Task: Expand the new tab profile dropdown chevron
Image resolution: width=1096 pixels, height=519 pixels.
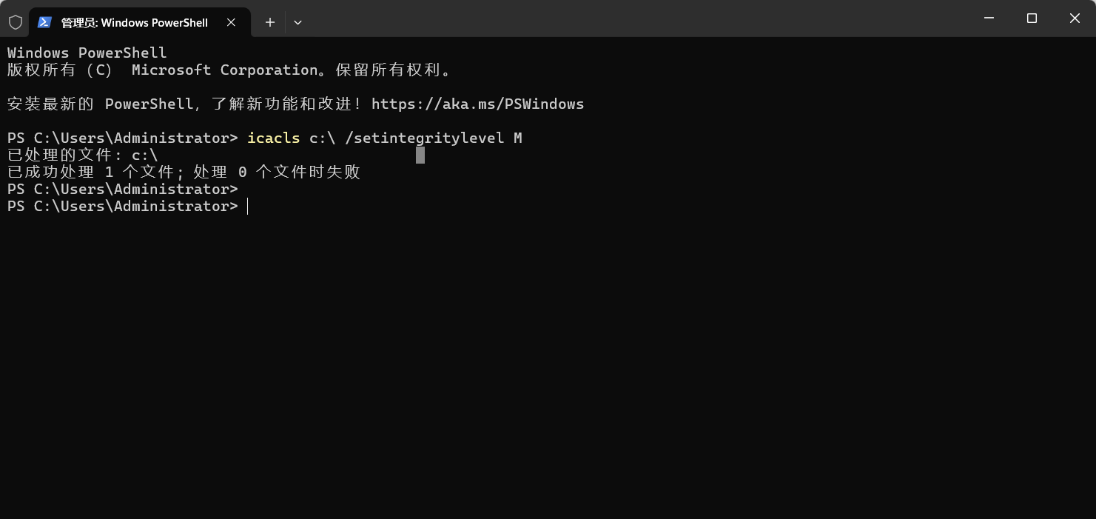Action: point(297,22)
